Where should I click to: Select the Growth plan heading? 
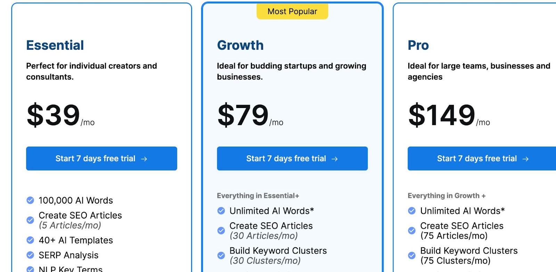pyautogui.click(x=240, y=45)
